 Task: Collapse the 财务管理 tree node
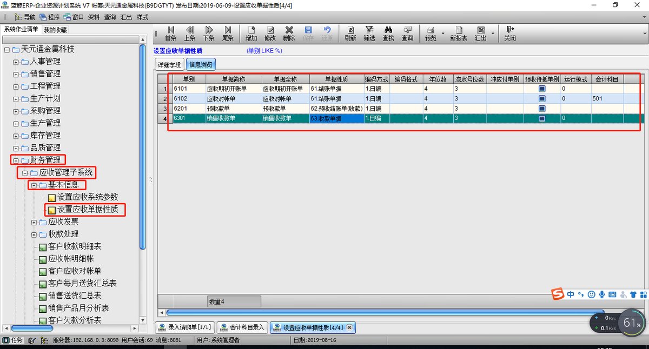(16, 160)
